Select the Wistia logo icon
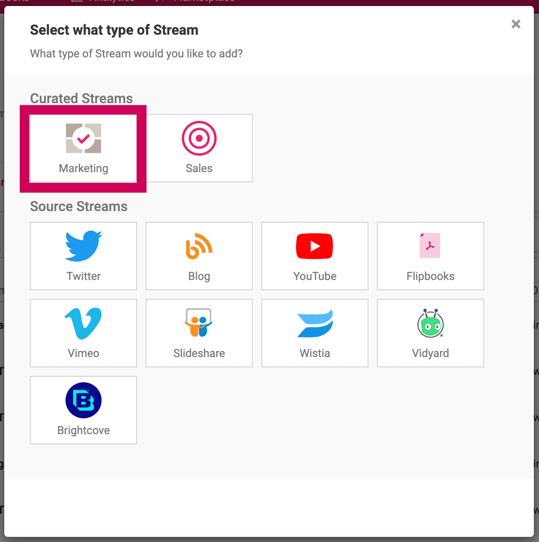The width and height of the screenshot is (539, 542). click(315, 324)
